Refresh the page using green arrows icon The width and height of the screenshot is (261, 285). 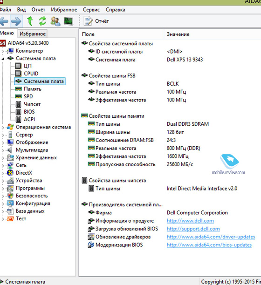[42, 21]
